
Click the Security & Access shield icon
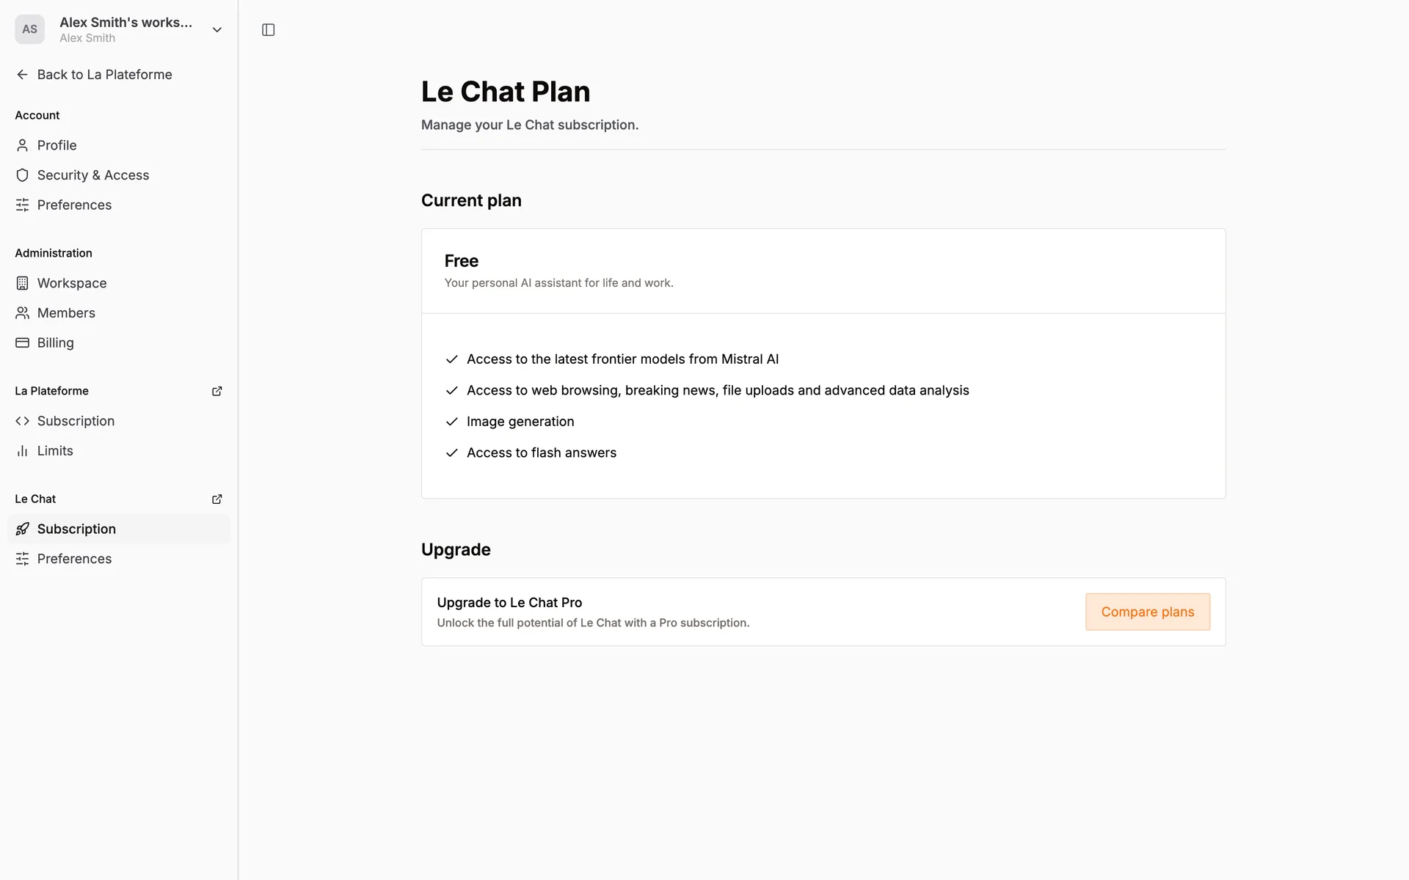point(23,175)
